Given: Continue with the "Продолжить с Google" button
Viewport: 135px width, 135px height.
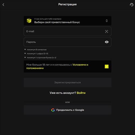Looking at the screenshot, I should 67,110.
